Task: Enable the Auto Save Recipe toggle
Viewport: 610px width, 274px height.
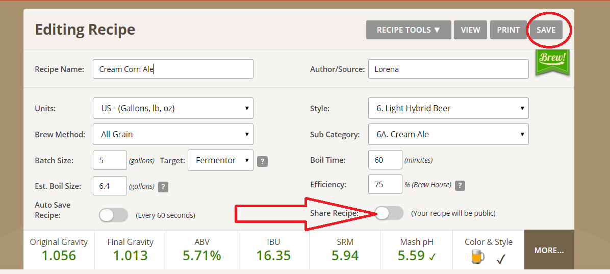Action: (x=114, y=215)
